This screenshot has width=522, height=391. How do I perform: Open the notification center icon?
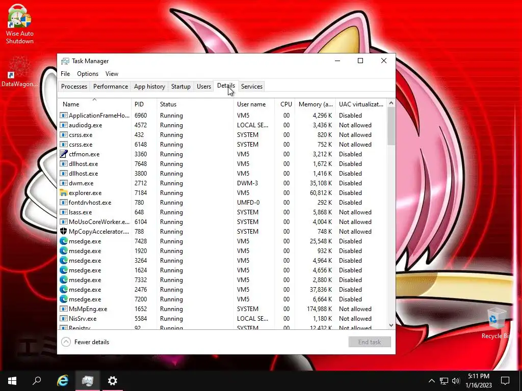point(505,381)
